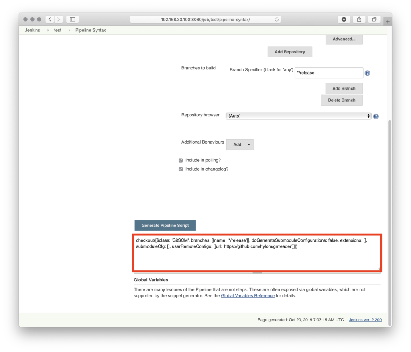Click the browser address bar URL
This screenshot has width=411, height=352.
tap(205, 19)
